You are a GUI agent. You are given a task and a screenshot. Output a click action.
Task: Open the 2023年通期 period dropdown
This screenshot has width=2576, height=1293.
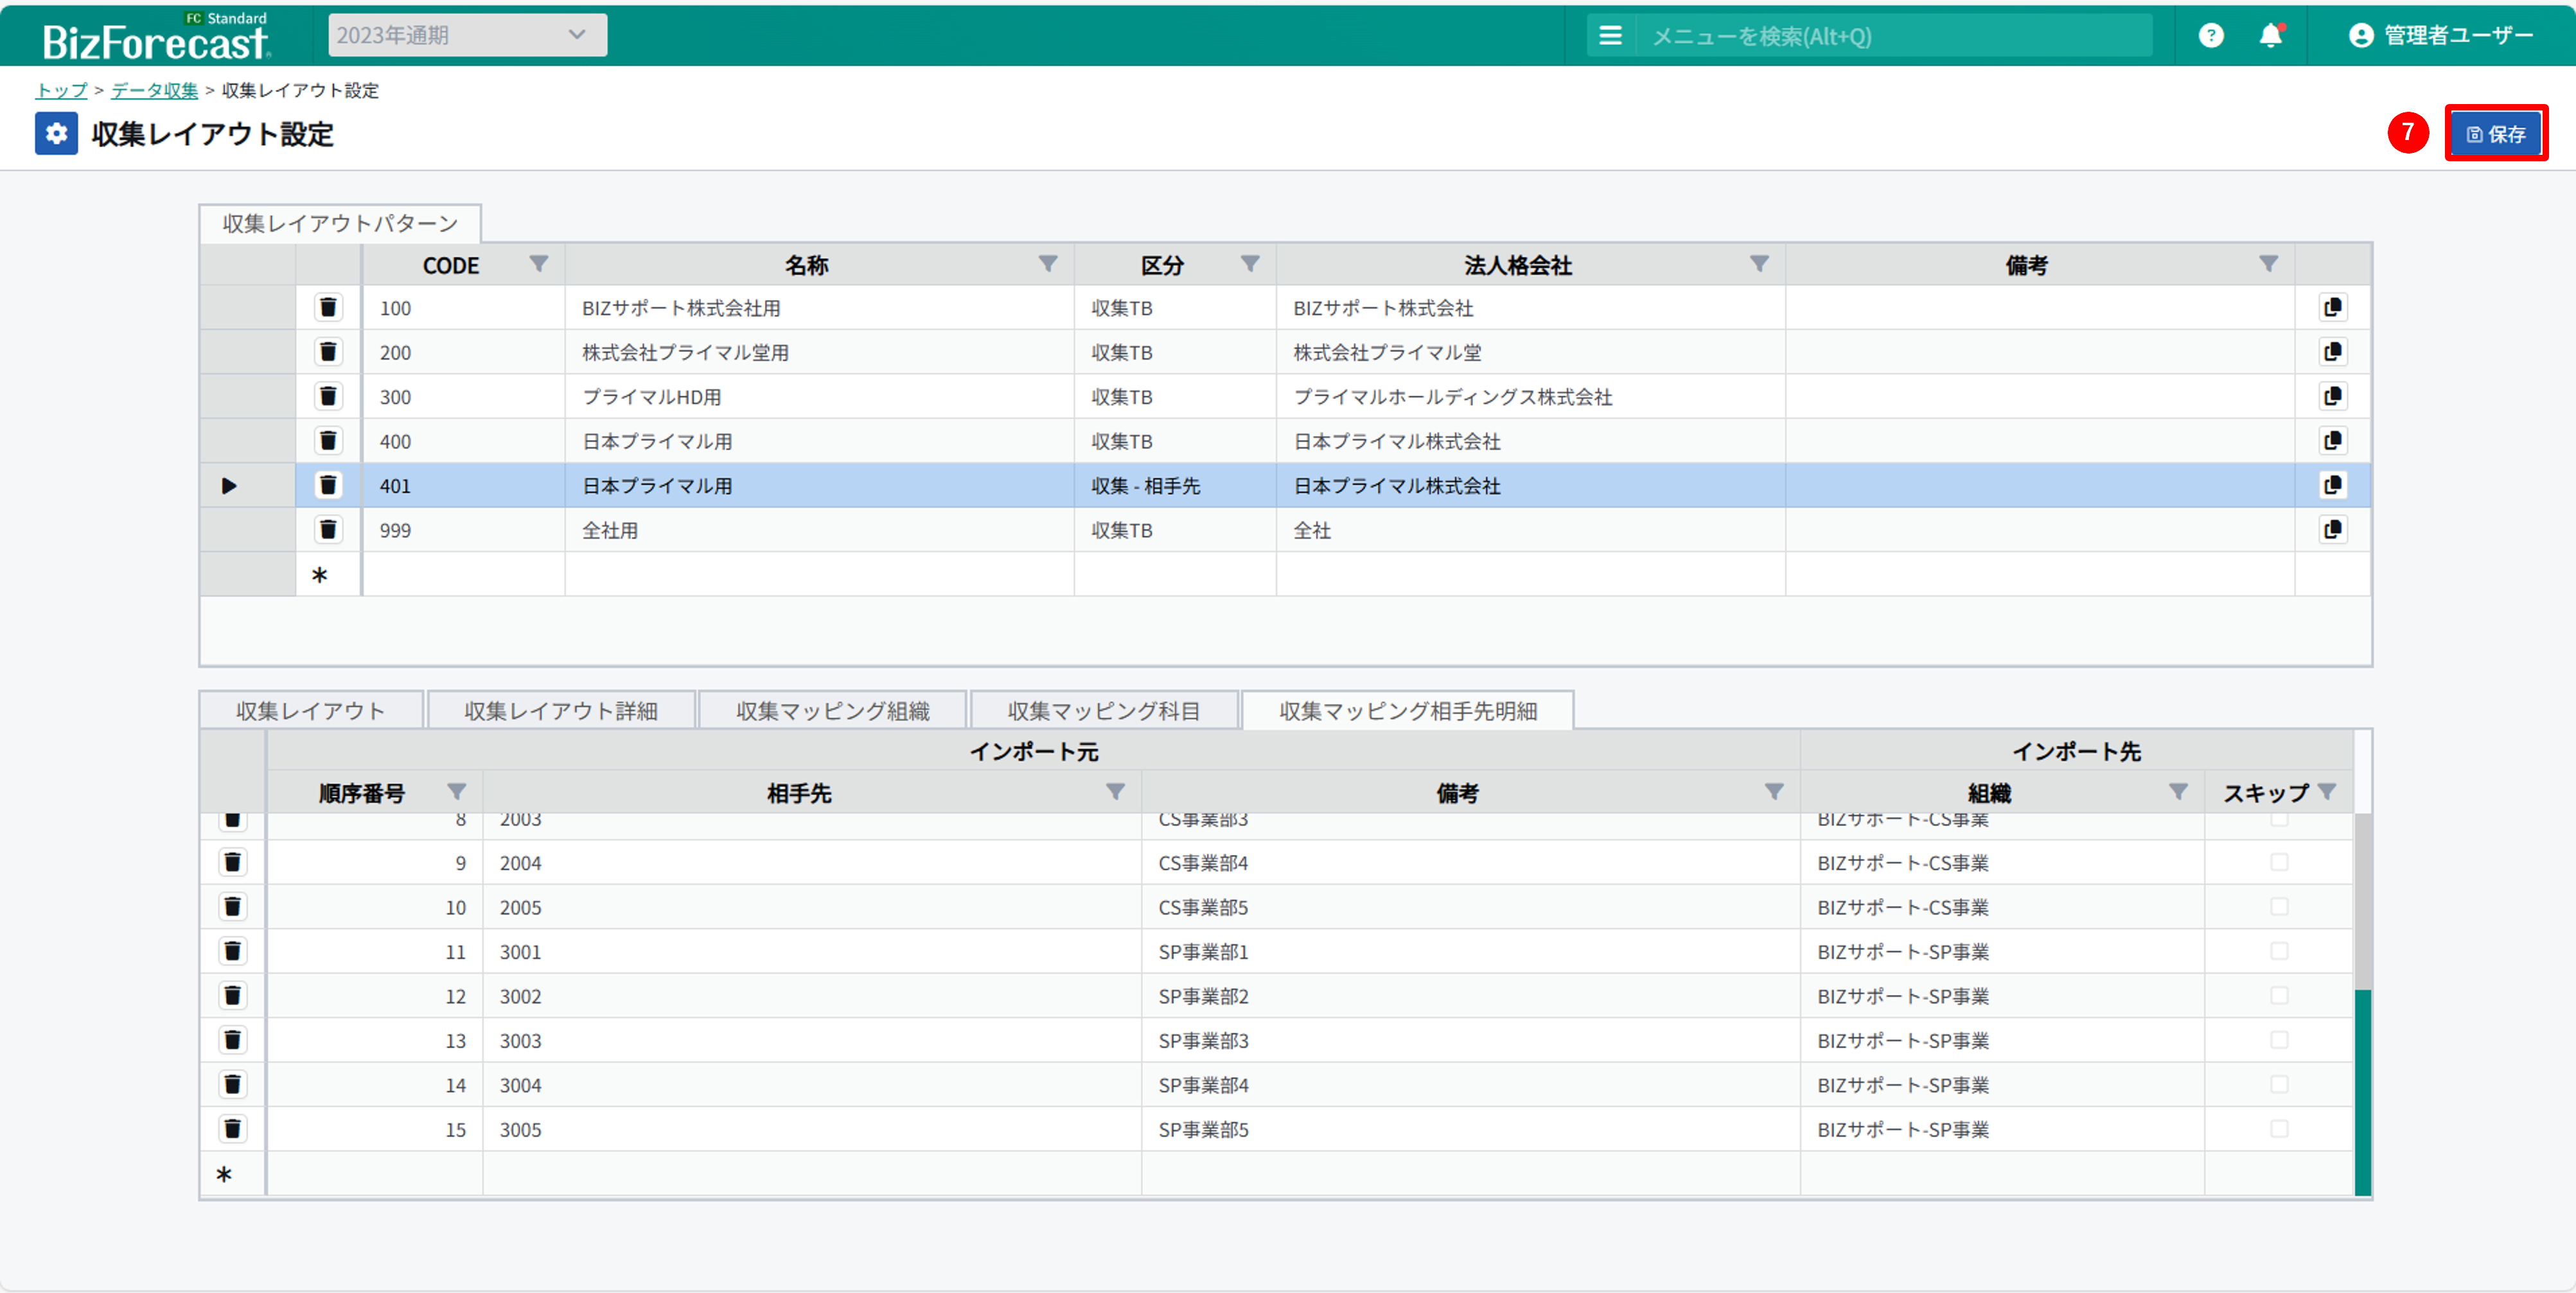pos(467,35)
